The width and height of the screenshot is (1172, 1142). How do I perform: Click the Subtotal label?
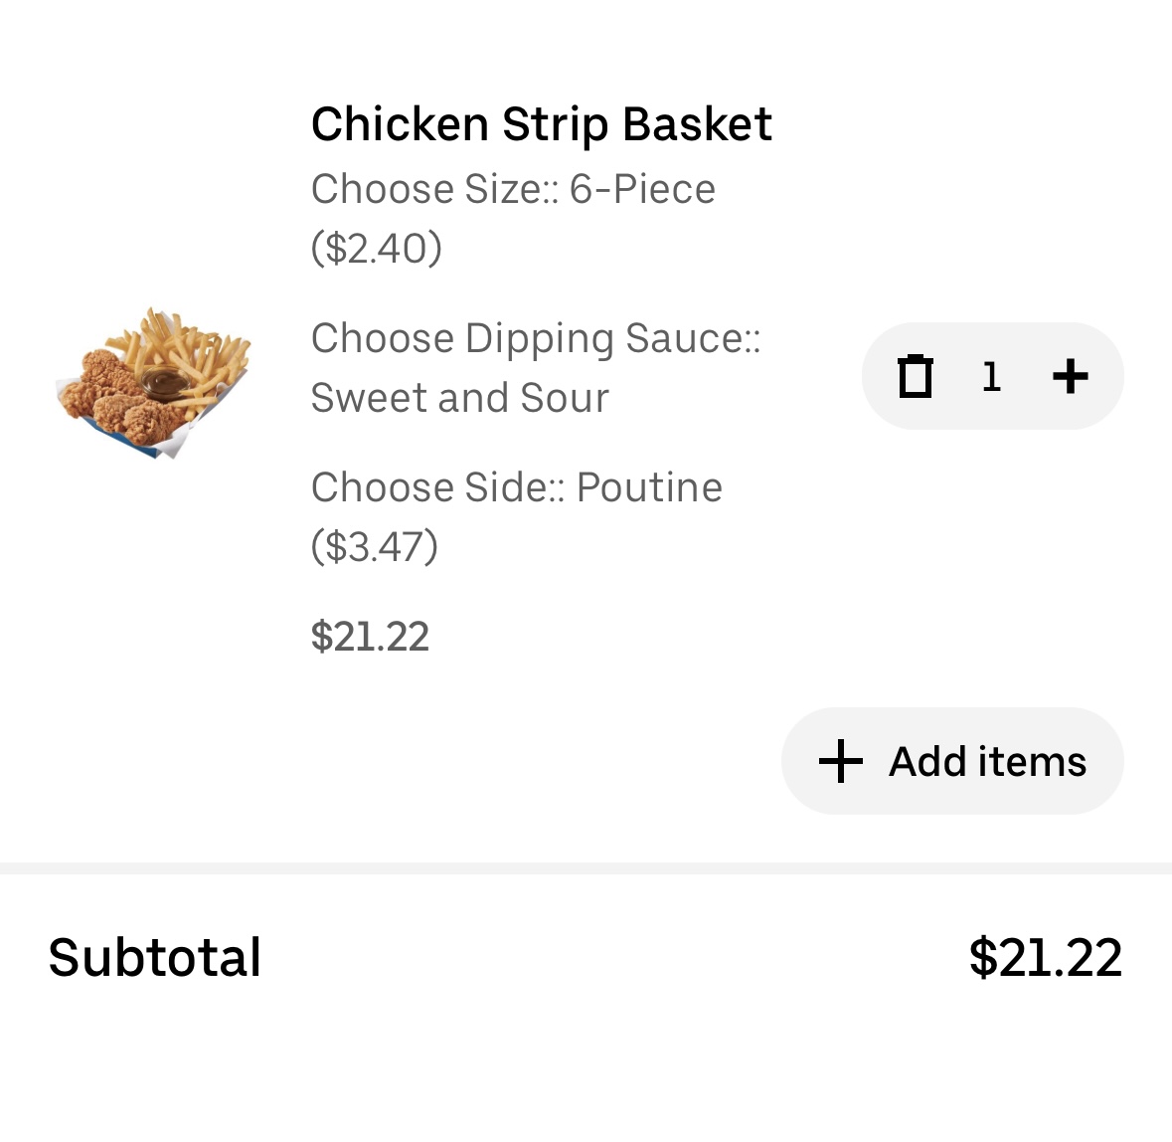pyautogui.click(x=155, y=957)
